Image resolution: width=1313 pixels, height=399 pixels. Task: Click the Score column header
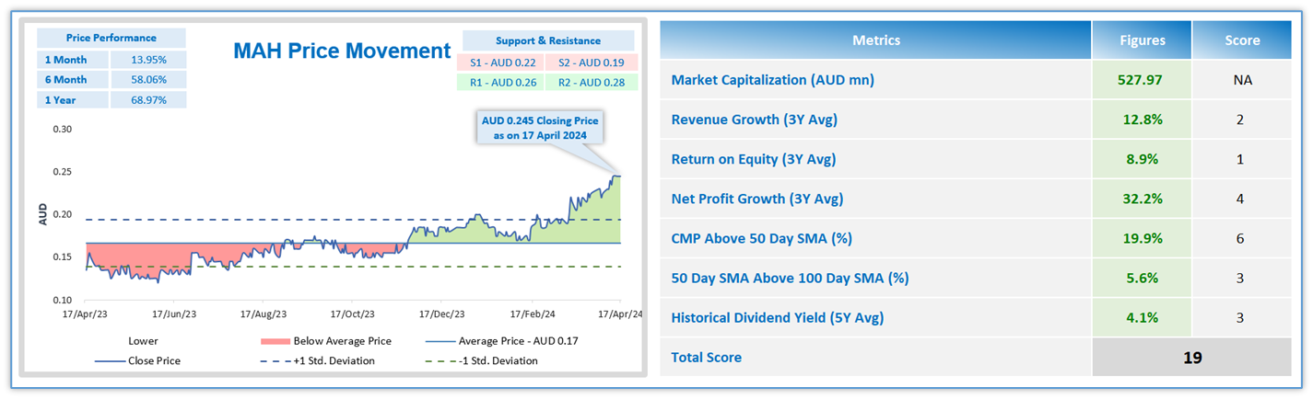coord(1242,40)
